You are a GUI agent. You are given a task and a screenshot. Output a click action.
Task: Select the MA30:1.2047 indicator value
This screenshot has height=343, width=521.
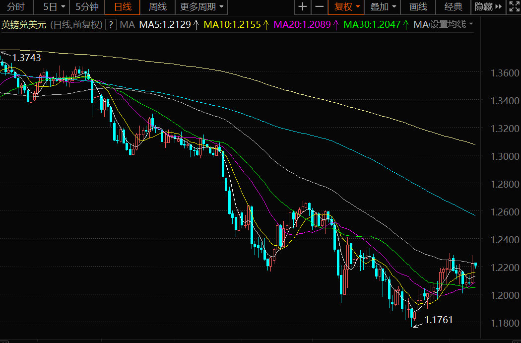(376, 24)
